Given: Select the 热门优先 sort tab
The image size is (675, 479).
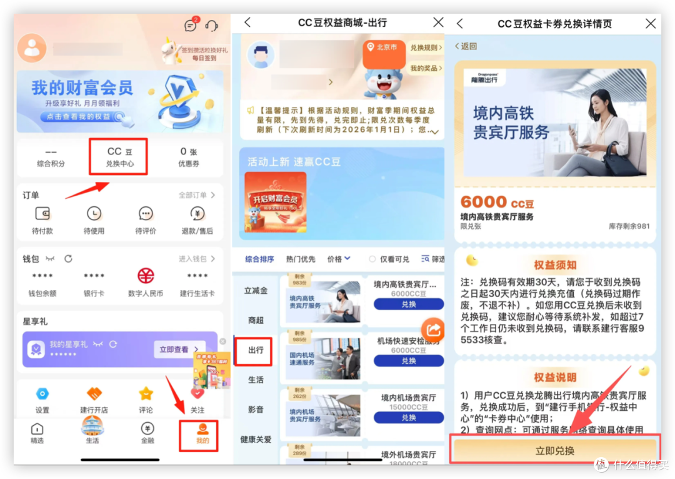Looking at the screenshot, I should pos(301,259).
